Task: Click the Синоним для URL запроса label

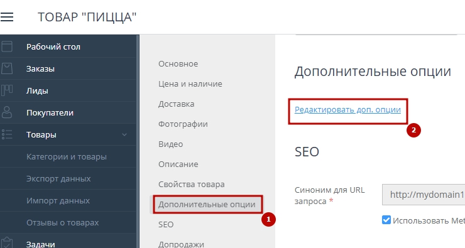Action: coord(330,195)
